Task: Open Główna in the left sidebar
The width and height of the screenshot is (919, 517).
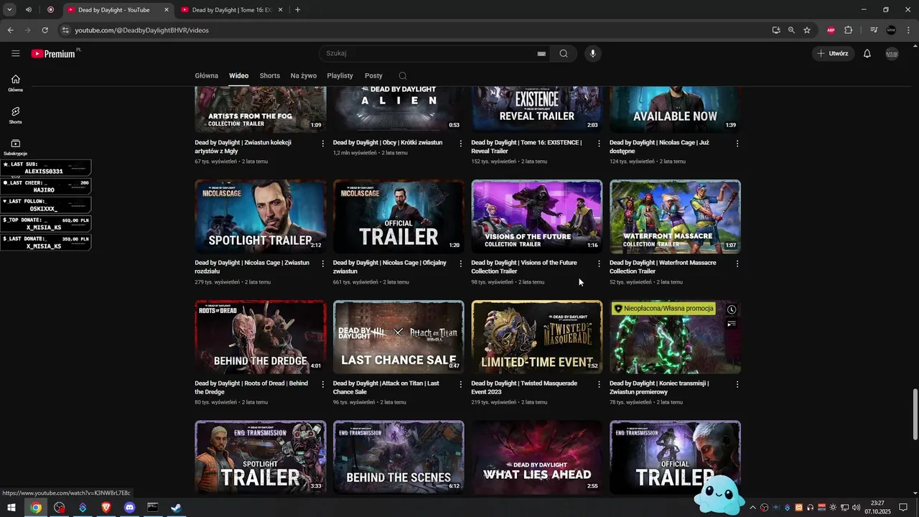Action: coord(16,83)
